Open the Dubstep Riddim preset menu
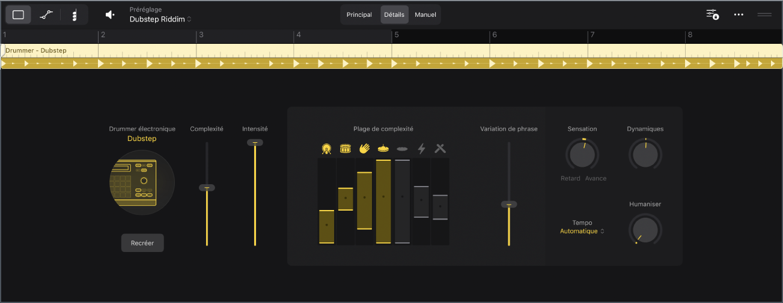Image resolution: width=783 pixels, height=303 pixels. coord(160,19)
